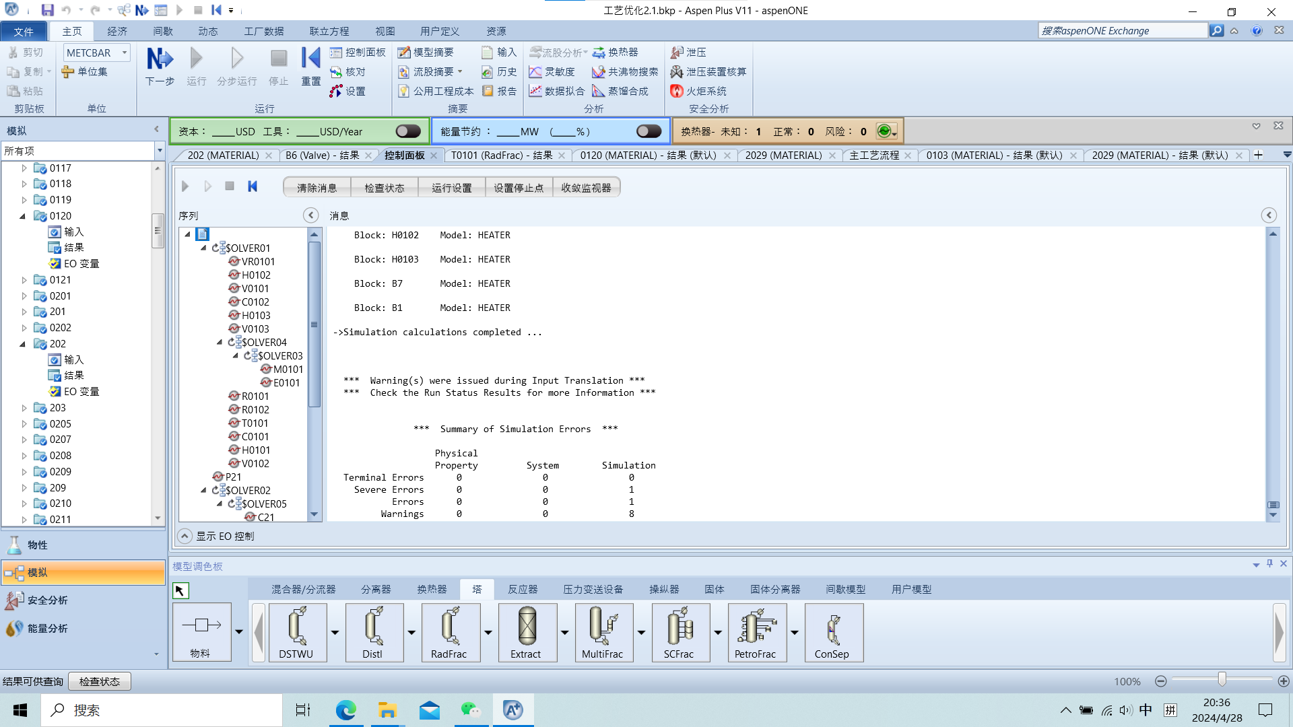Toggle the 资本 economics switch
This screenshot has height=727, width=1293.
tap(408, 131)
